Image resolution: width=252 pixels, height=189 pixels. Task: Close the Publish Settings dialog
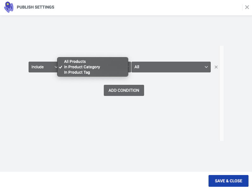tap(247, 7)
